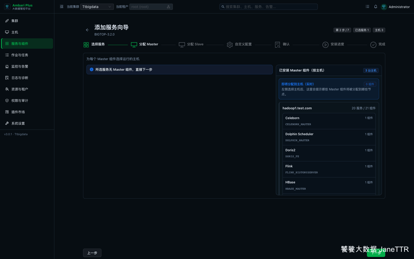Click the 选择服务 step grid icon
414x259 pixels.
point(86,45)
